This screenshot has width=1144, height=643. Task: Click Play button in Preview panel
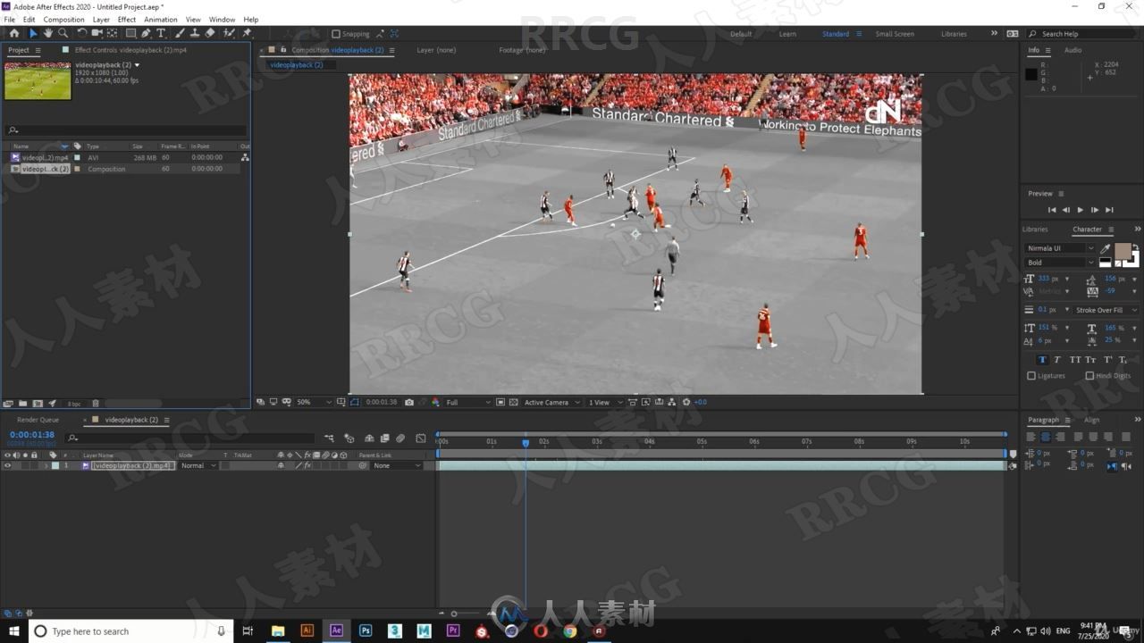click(x=1080, y=210)
